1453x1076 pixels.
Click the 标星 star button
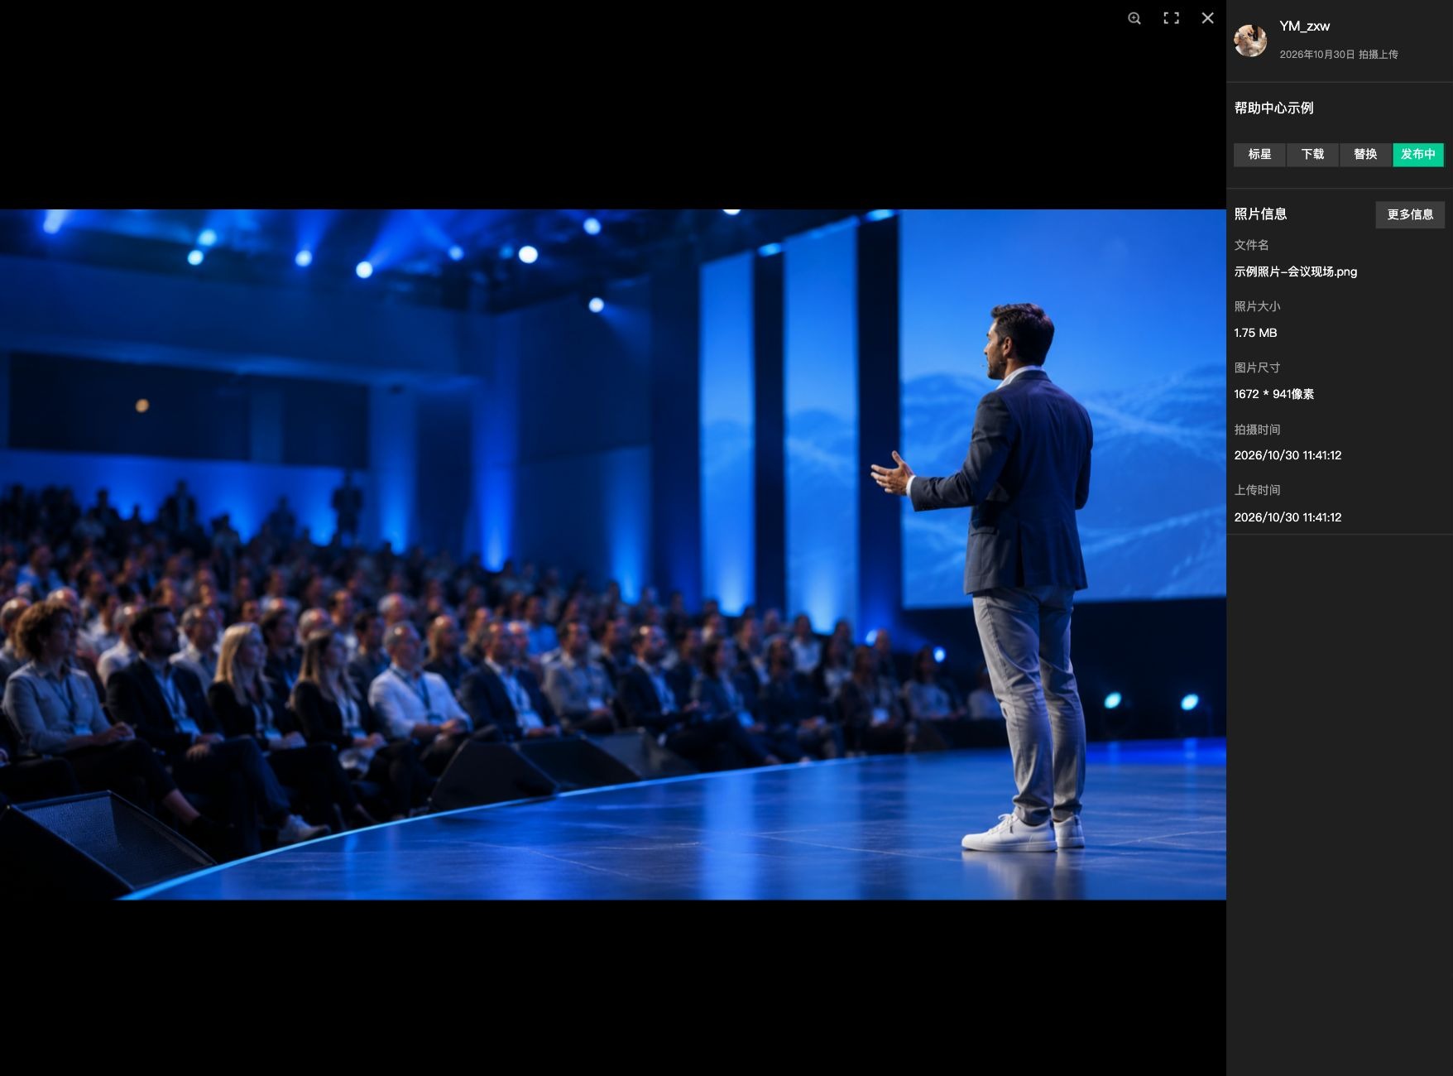point(1259,155)
